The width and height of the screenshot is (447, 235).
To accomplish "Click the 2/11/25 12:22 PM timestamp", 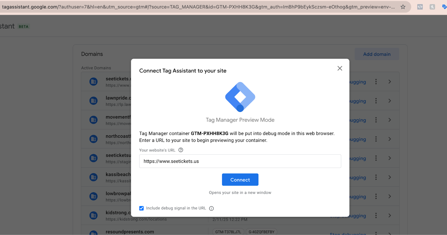I will pos(230,220).
